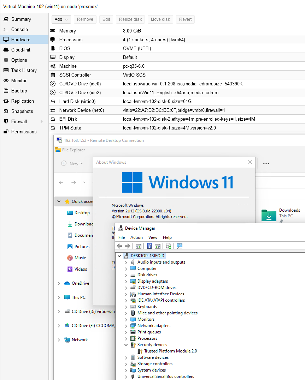The height and width of the screenshot is (380, 305).
Task: Open Snapshots in the Proxmox sidebar
Action: [24, 111]
